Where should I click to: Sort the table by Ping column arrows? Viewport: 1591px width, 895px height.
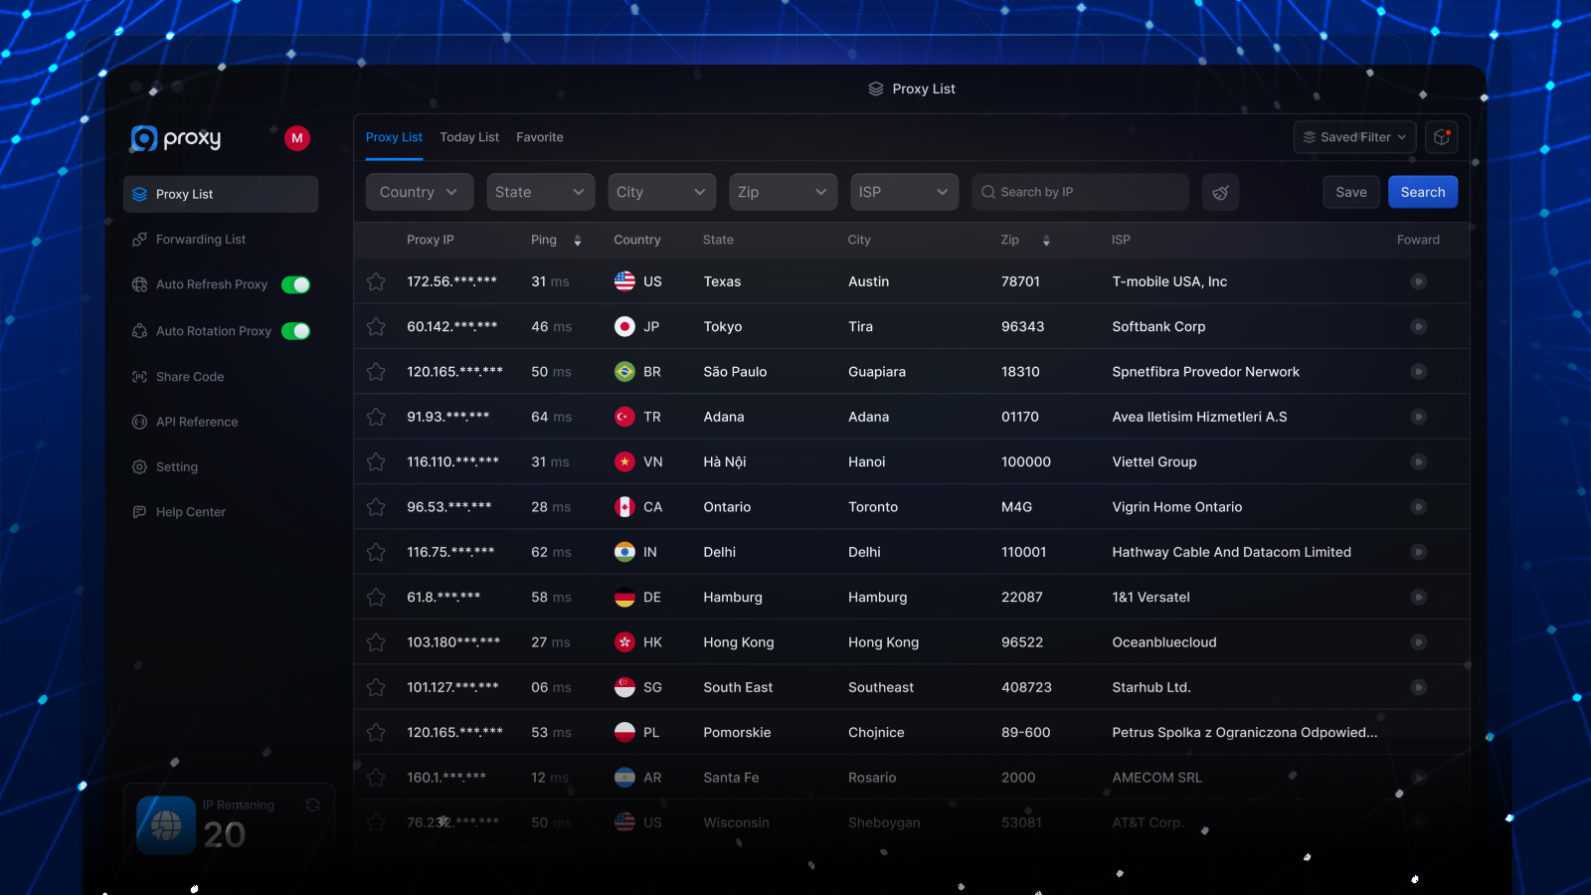tap(578, 241)
